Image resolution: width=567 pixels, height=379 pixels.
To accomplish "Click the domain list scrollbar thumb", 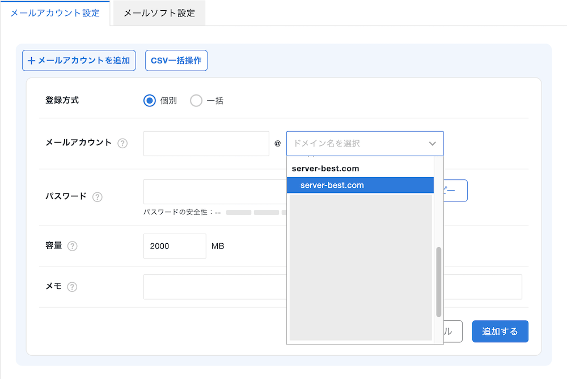I will 439,282.
